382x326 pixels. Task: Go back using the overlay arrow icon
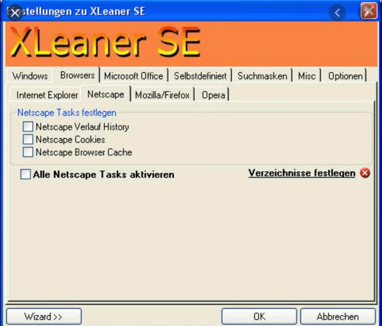[x=337, y=12]
